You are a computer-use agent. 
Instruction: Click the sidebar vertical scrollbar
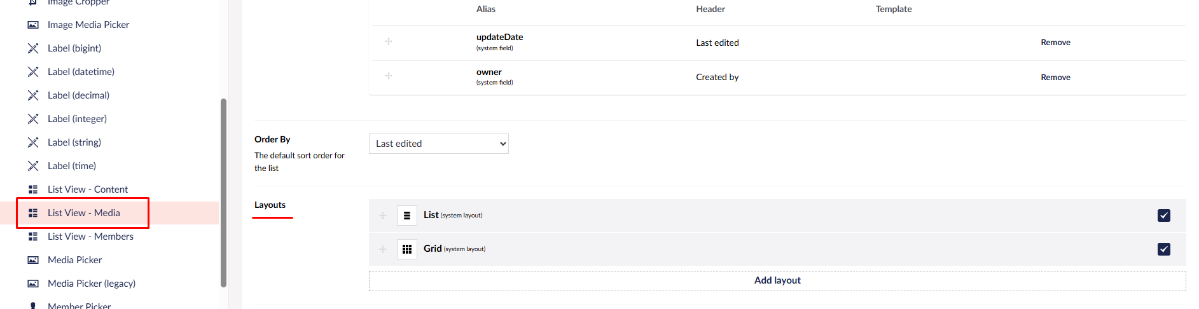click(x=223, y=193)
